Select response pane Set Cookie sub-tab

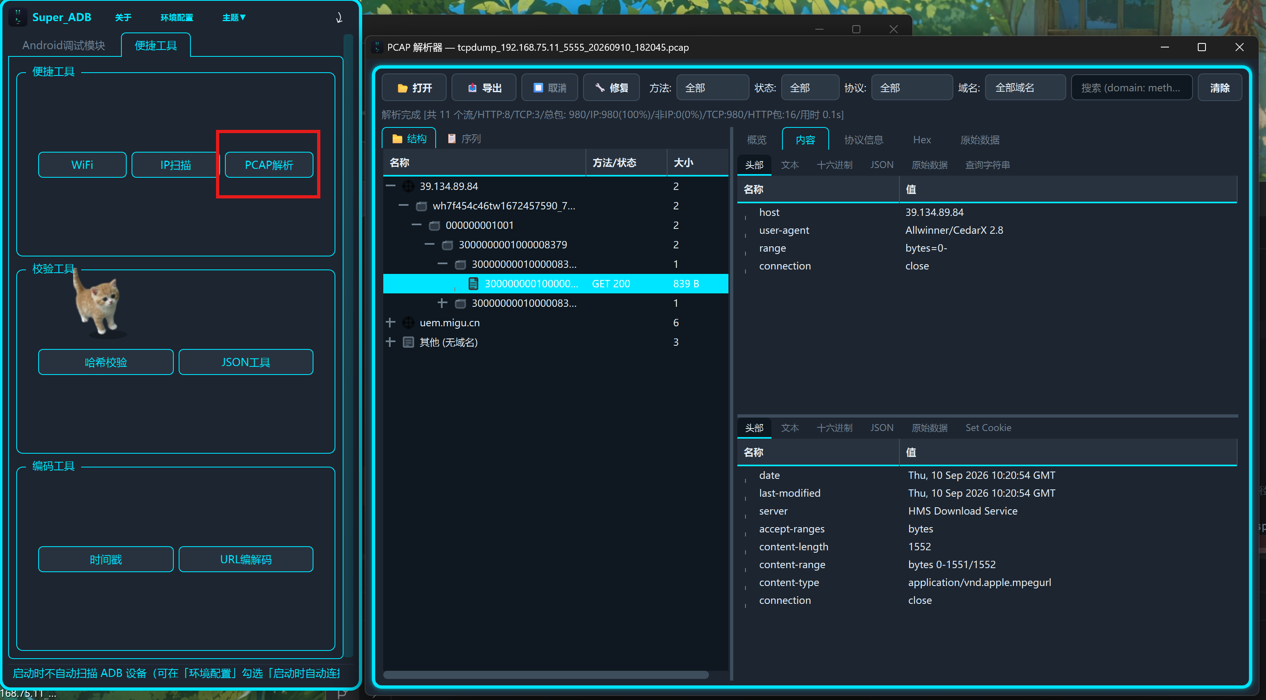(988, 428)
